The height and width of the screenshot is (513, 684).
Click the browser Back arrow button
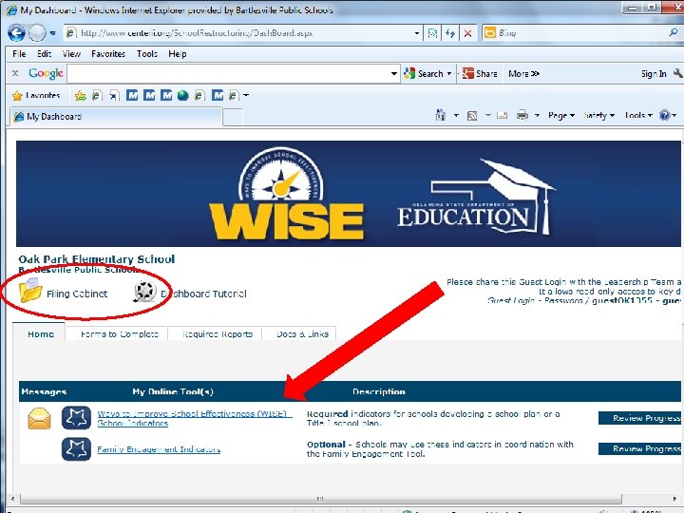(x=16, y=32)
